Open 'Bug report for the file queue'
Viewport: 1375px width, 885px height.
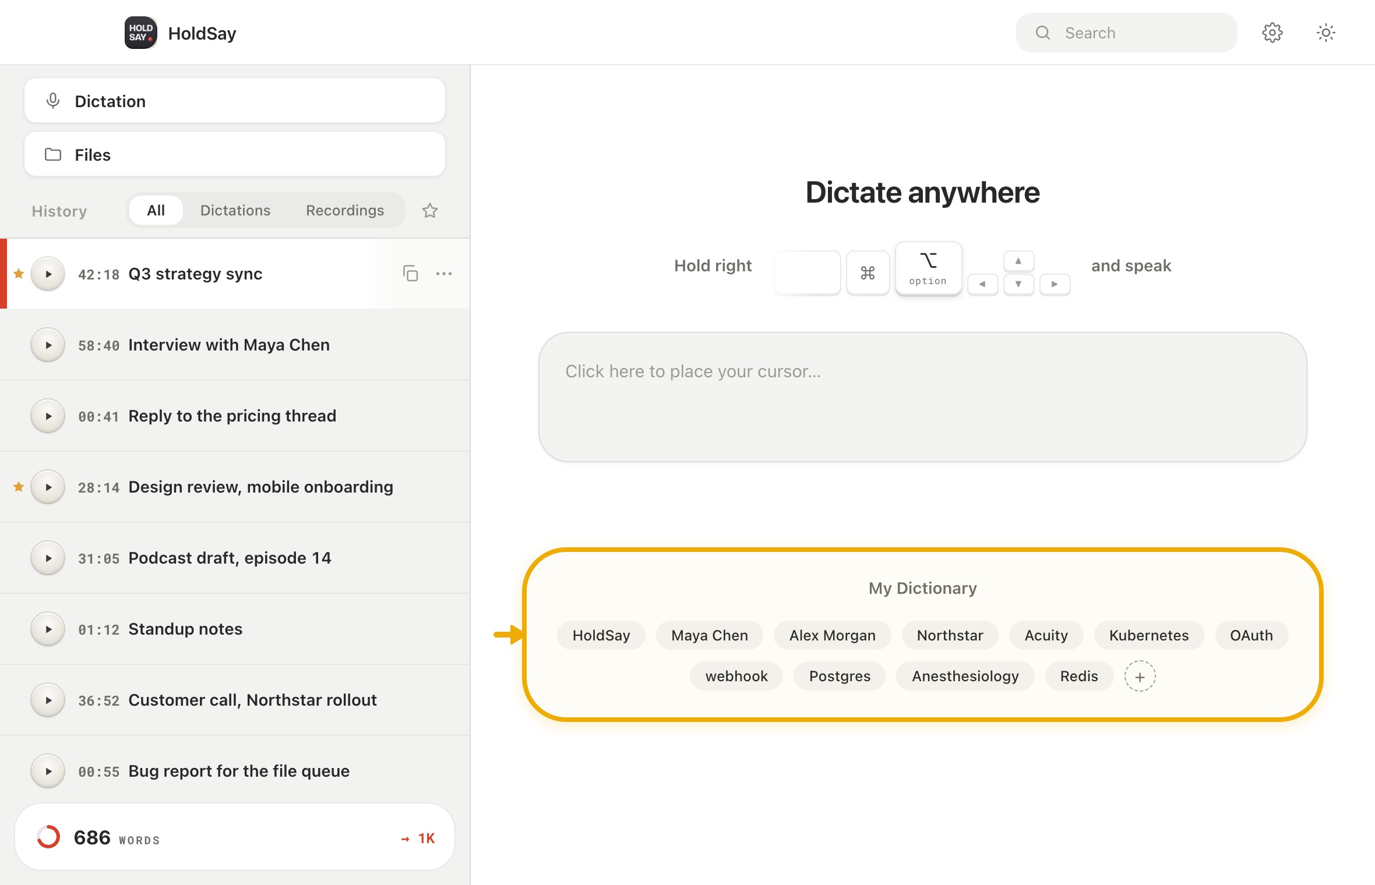(235, 771)
